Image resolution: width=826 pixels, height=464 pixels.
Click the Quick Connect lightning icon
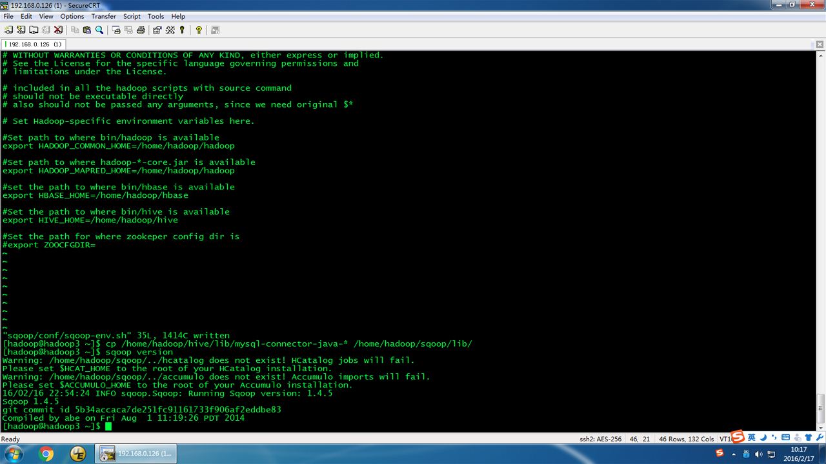(x=21, y=30)
